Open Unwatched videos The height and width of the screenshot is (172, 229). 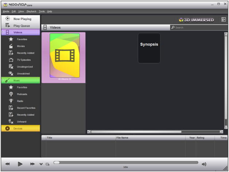(20, 74)
